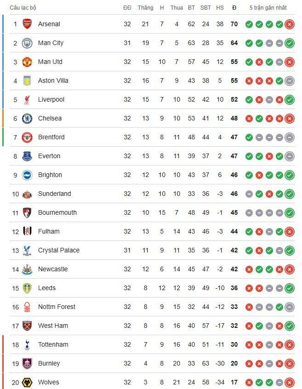The image size is (302, 389).
Task: Click the Câu lạc bộ column header
Action: click(23, 8)
